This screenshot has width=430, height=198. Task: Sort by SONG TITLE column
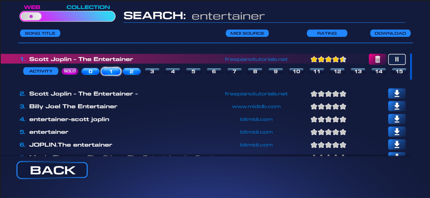point(40,34)
